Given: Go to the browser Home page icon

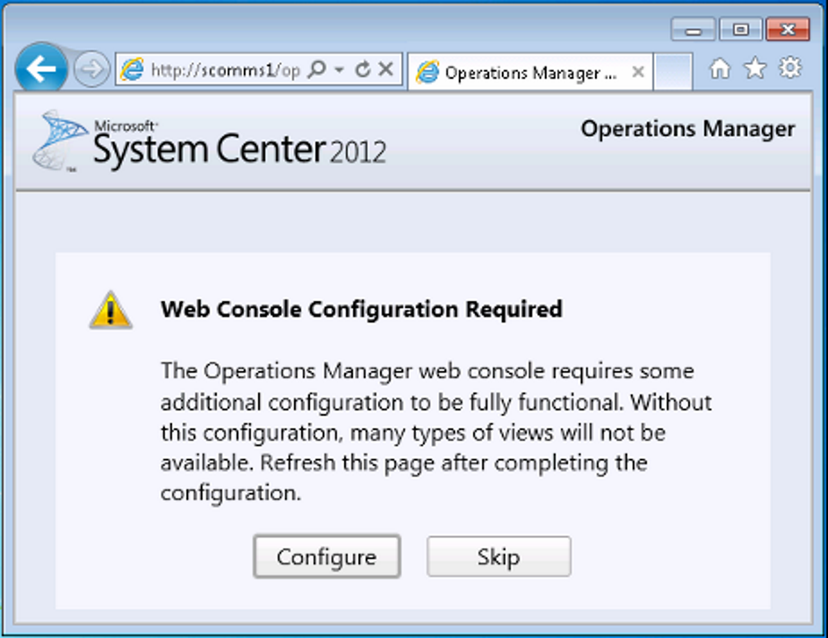Looking at the screenshot, I should (x=720, y=68).
